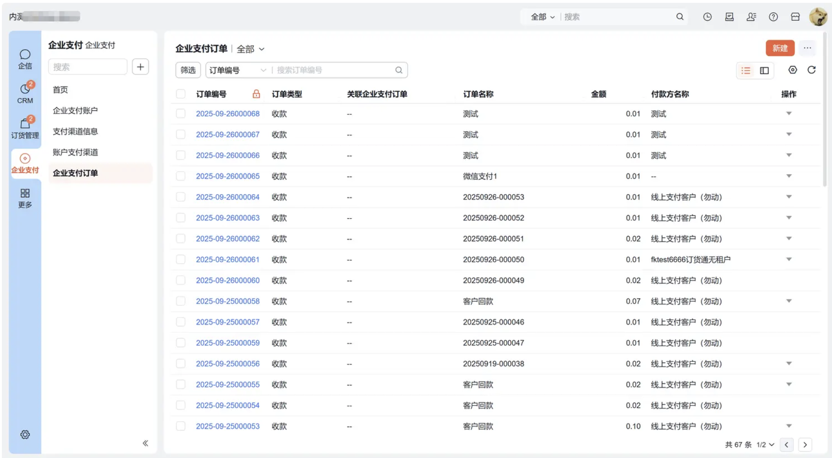
Task: Switch to split-panel view icon
Action: click(764, 70)
